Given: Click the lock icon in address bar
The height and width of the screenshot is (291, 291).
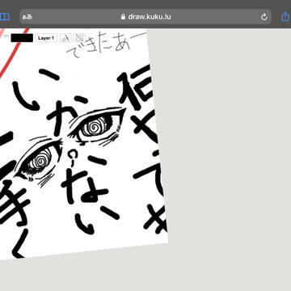Looking at the screenshot, I should tap(123, 17).
